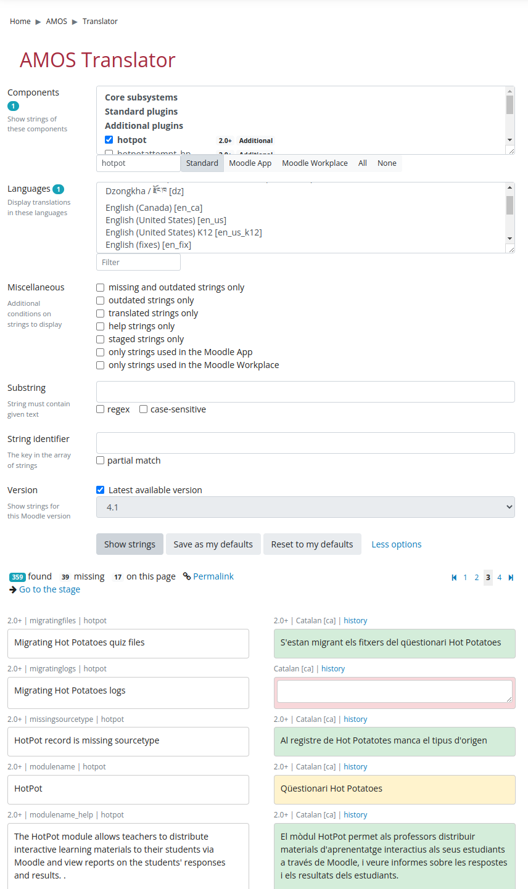Click the Show strings button

[130, 544]
